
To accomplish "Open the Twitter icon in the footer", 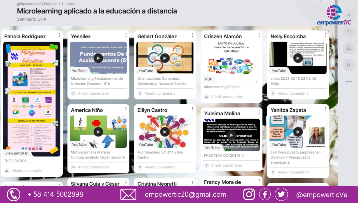I will [x=281, y=194].
